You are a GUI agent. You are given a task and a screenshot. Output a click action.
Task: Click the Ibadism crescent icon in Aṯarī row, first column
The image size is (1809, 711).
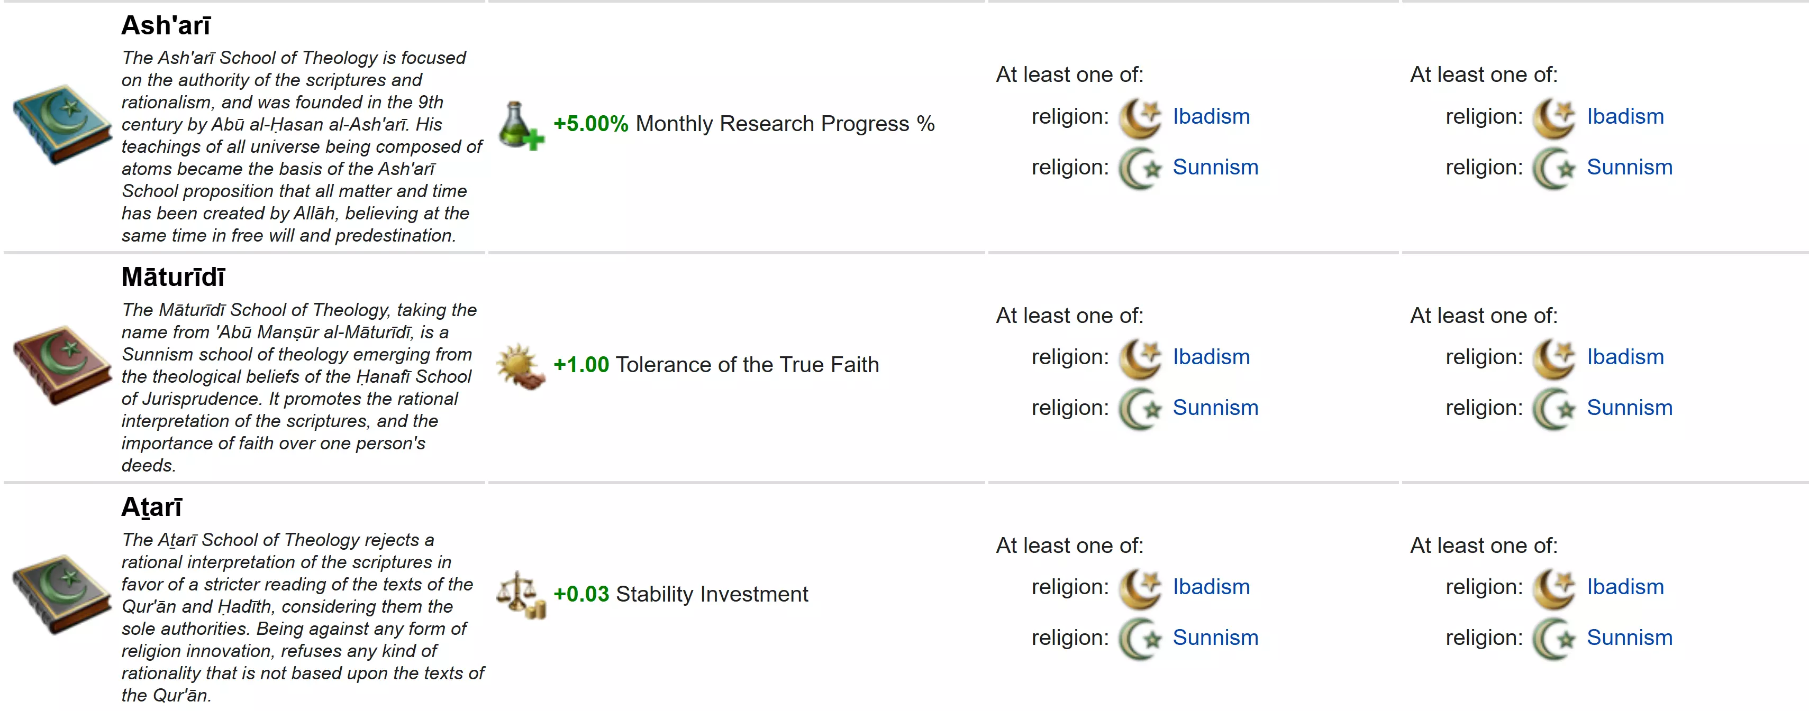tap(1140, 587)
